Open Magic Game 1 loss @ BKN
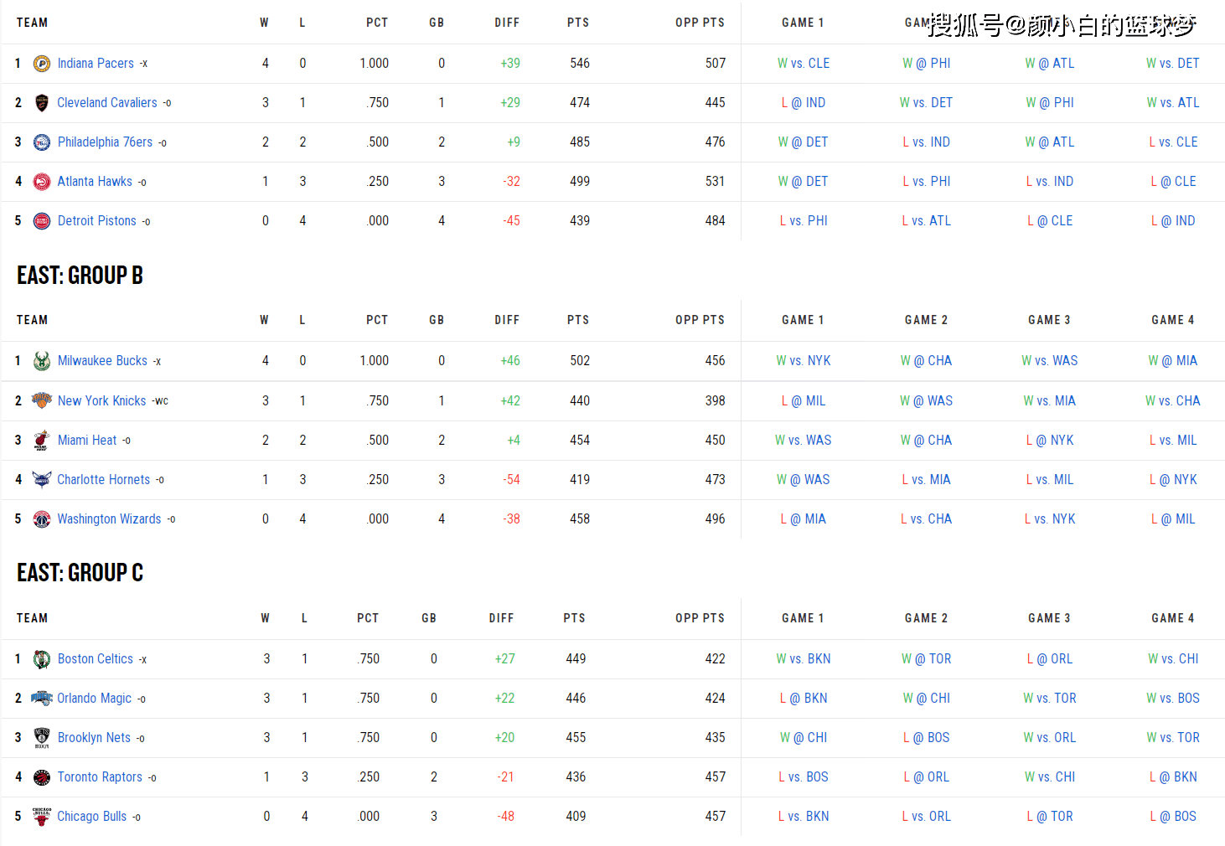The width and height of the screenshot is (1225, 846). click(804, 699)
